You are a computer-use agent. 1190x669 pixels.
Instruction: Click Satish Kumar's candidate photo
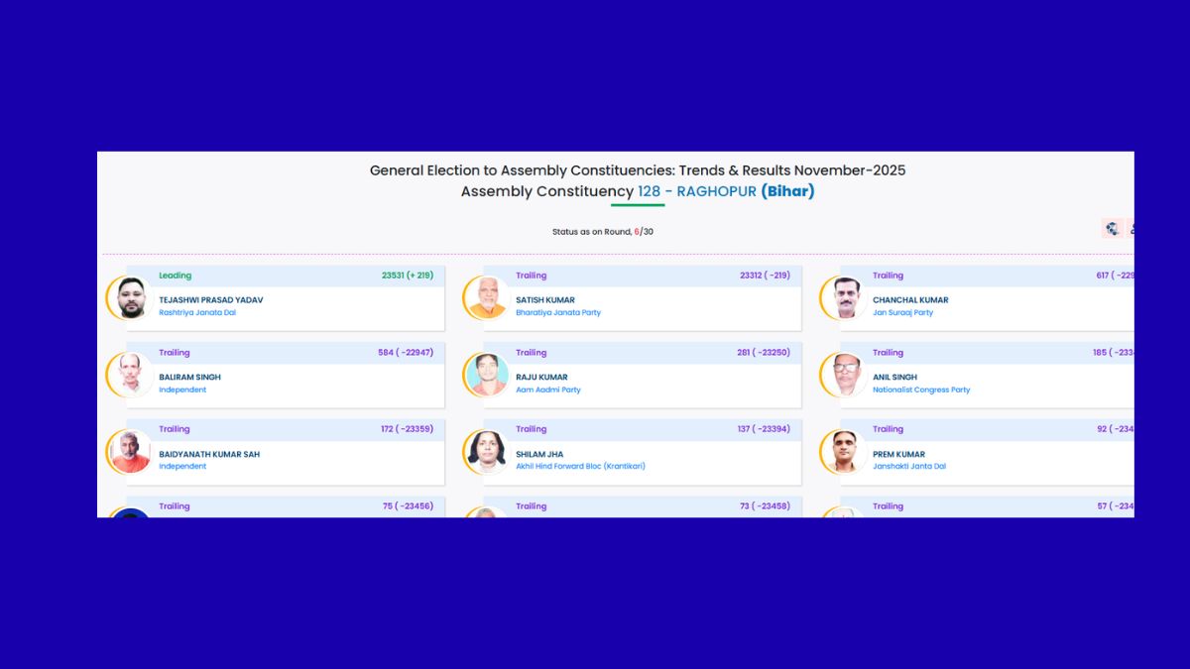pos(488,298)
